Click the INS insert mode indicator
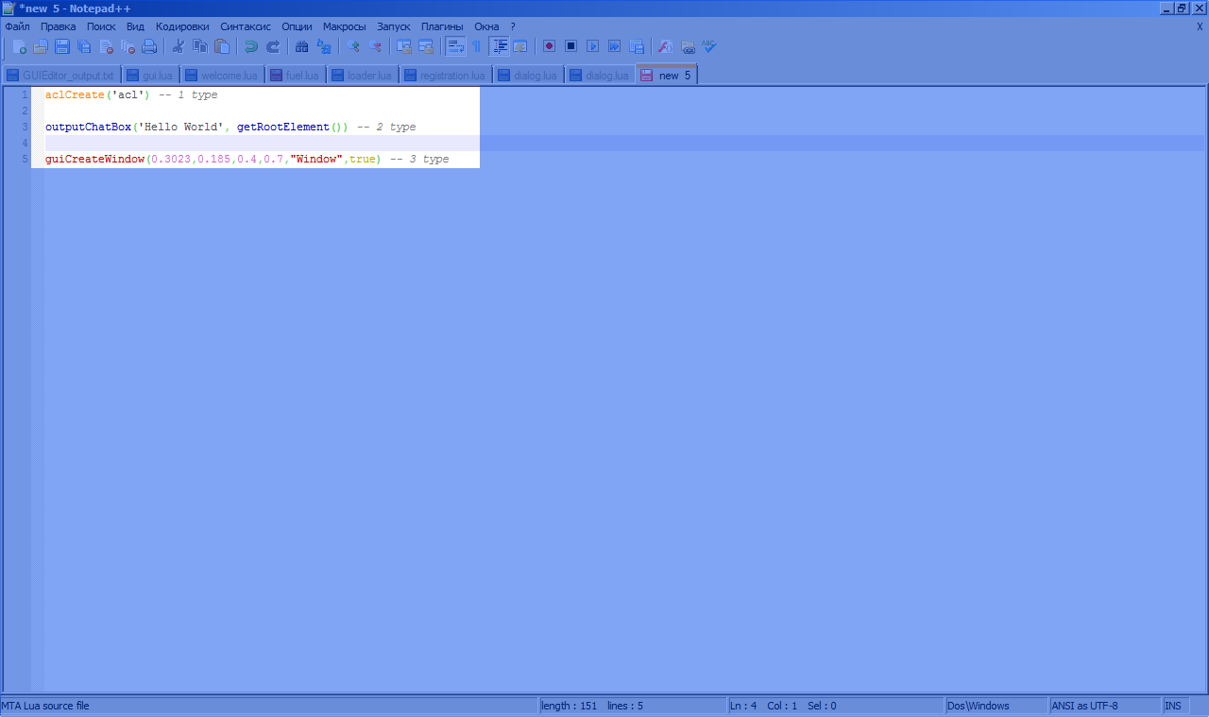This screenshot has width=1209, height=717. [1172, 706]
